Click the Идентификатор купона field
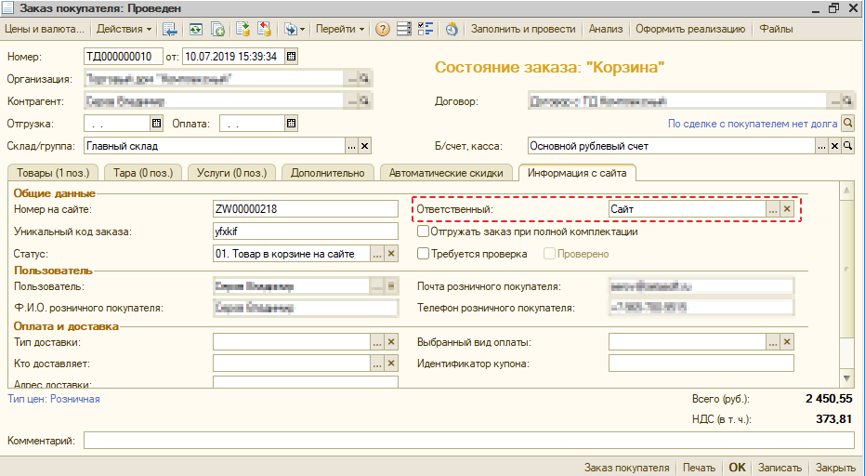 click(x=701, y=364)
